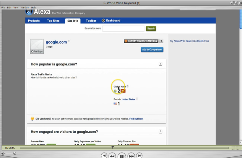The image size is (242, 158).
Task: Pause the video playback
Action: [x=122, y=156]
